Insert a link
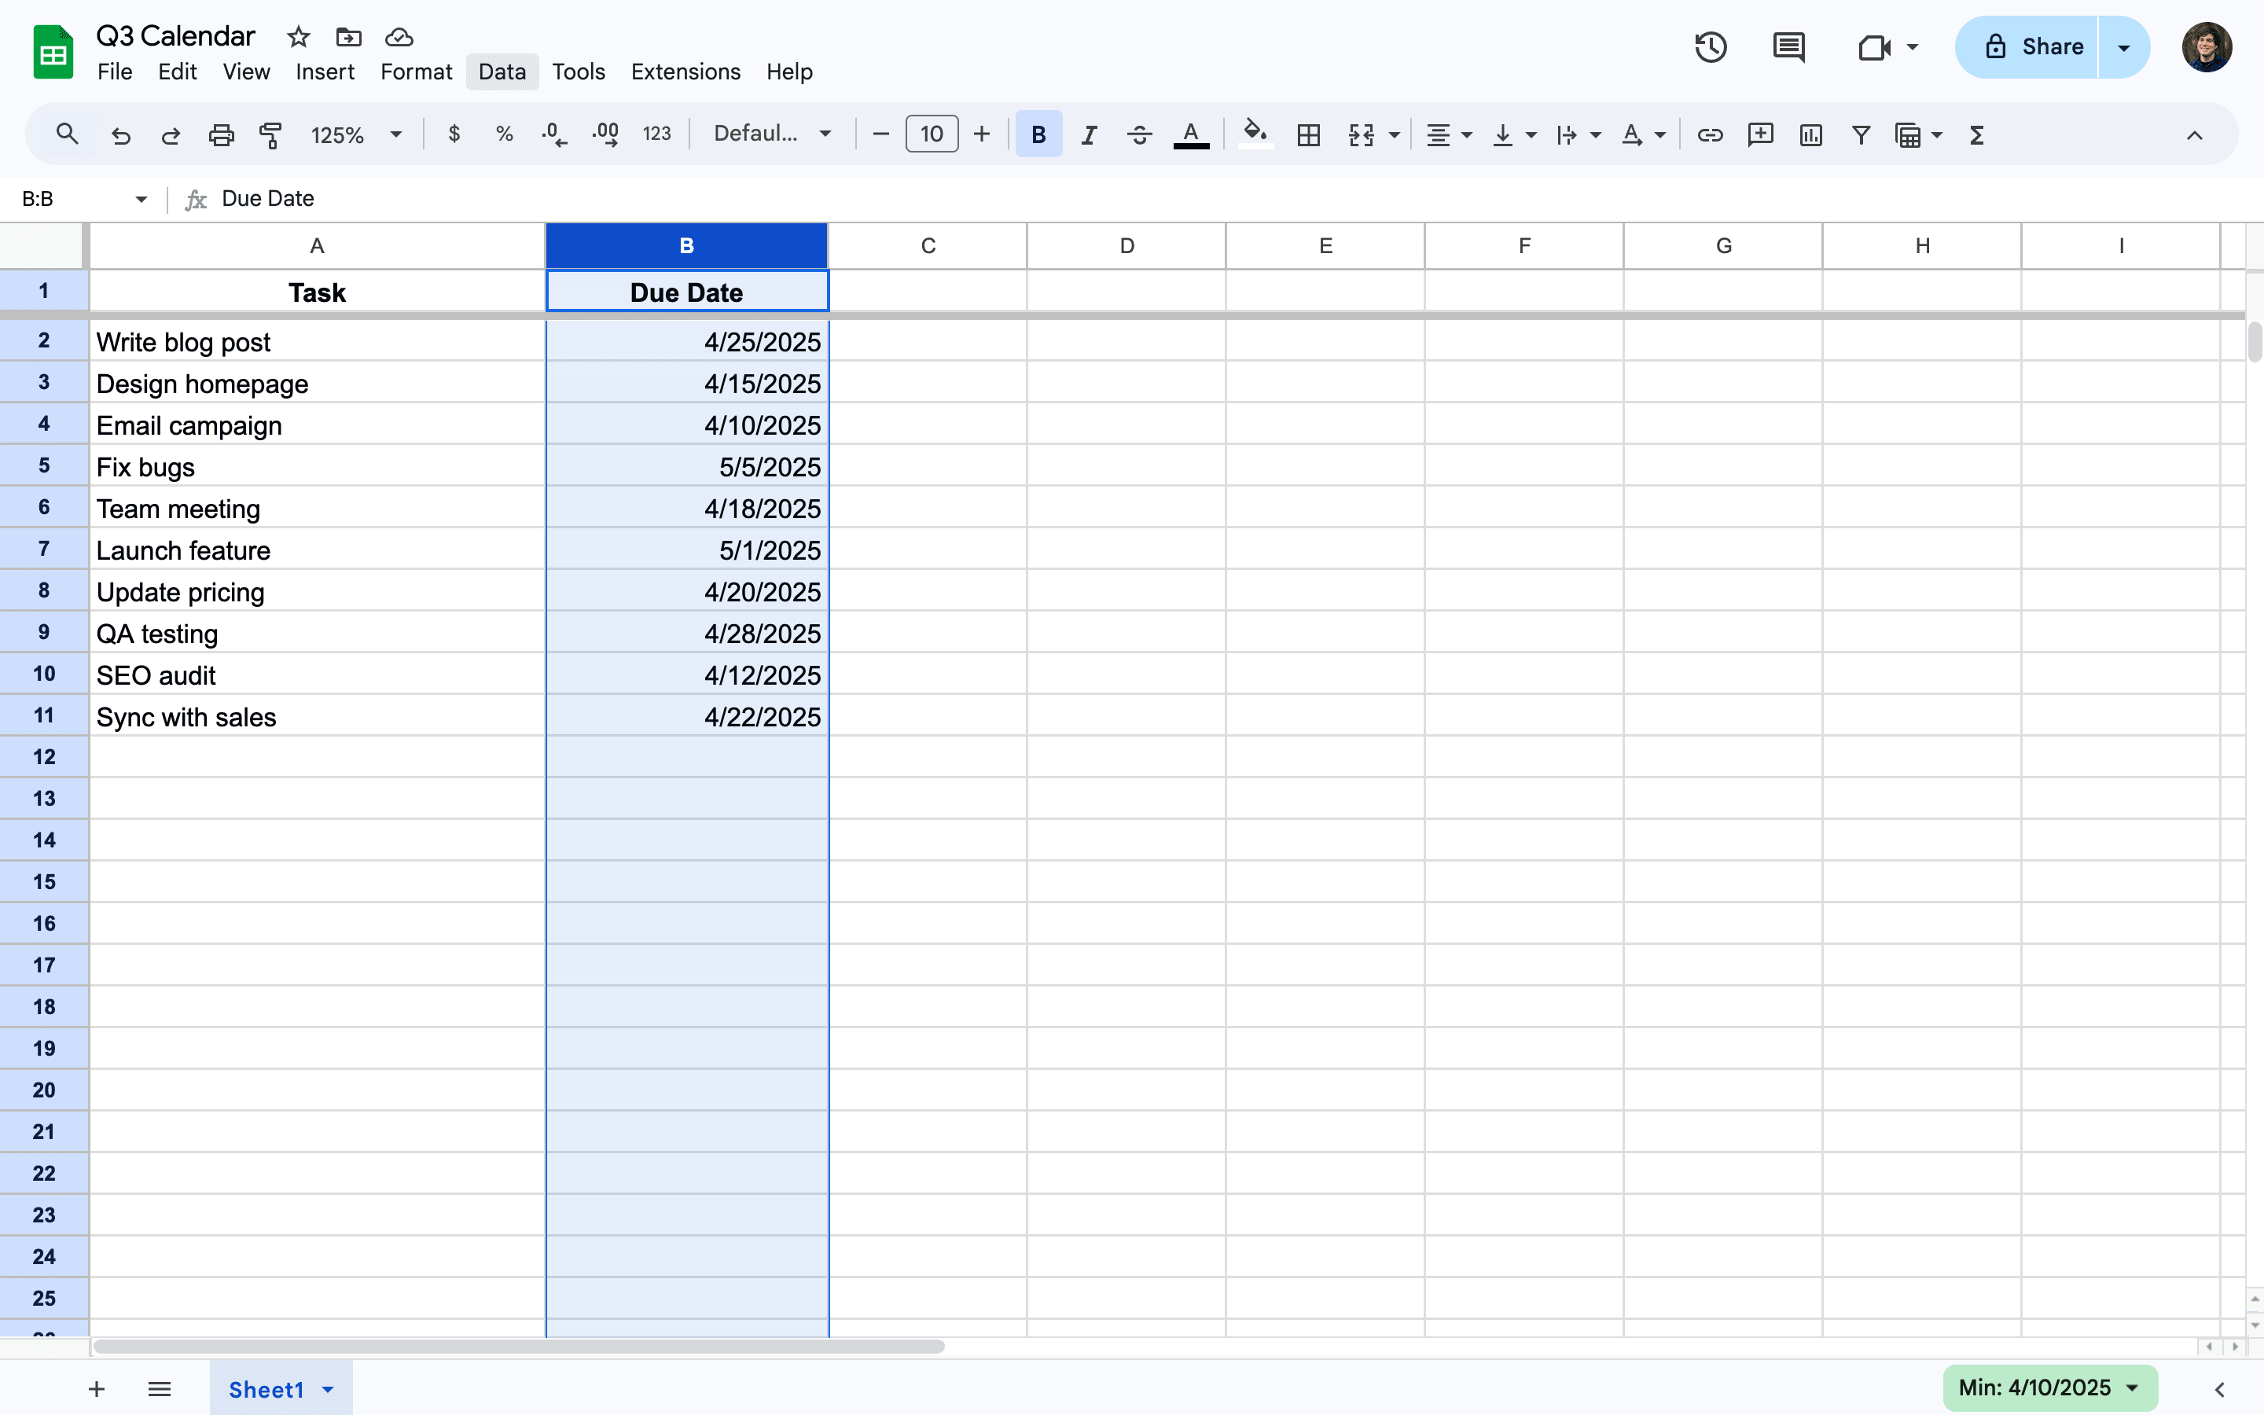The height and width of the screenshot is (1415, 2264). [1709, 136]
